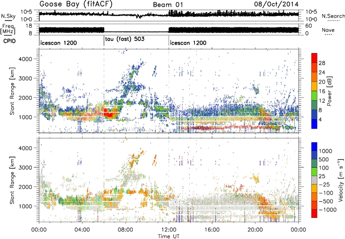This screenshot has height=239, width=345.
Task: Click the 'icescan 1200' label starting at 12:00
Action: (188, 43)
